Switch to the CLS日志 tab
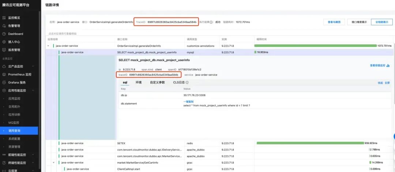 click(179, 82)
